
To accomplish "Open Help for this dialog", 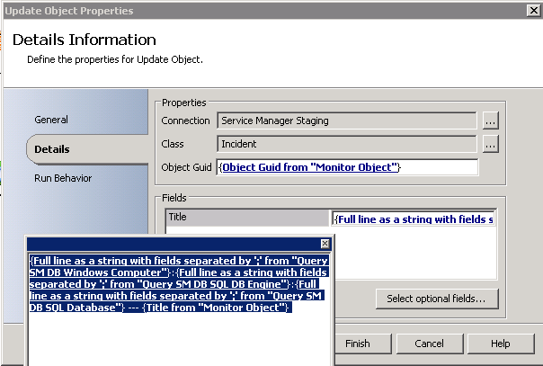I will (501, 344).
